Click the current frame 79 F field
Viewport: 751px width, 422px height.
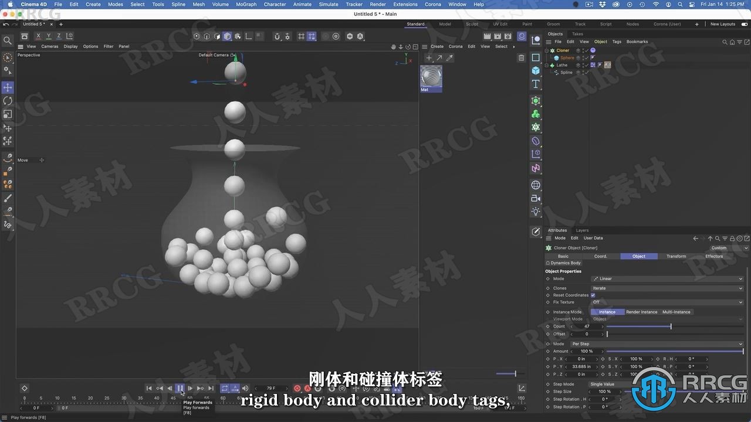click(271, 388)
